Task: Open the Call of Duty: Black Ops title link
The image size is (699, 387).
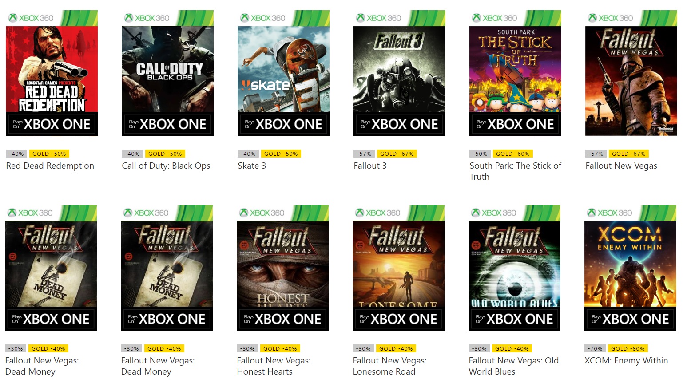Action: pyautogui.click(x=166, y=166)
